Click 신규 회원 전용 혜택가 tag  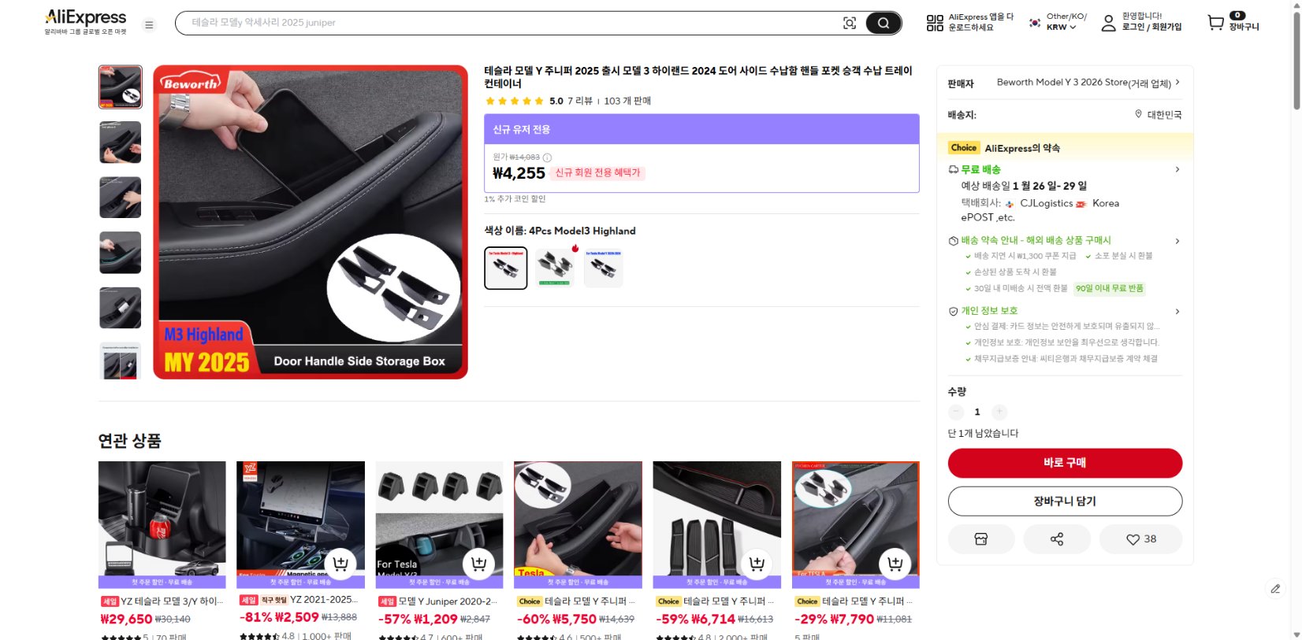(597, 173)
